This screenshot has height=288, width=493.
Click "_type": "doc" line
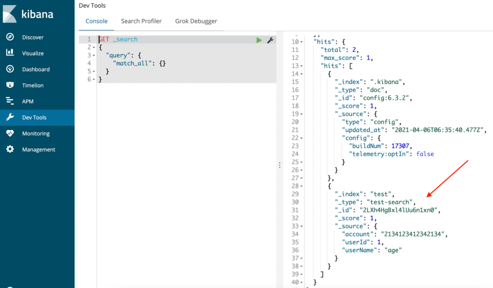pyautogui.click(x=361, y=90)
